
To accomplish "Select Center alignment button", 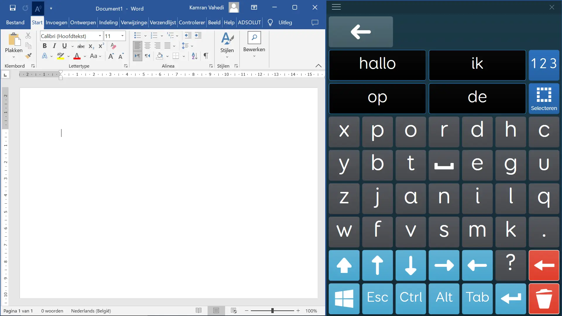I will 148,46.
